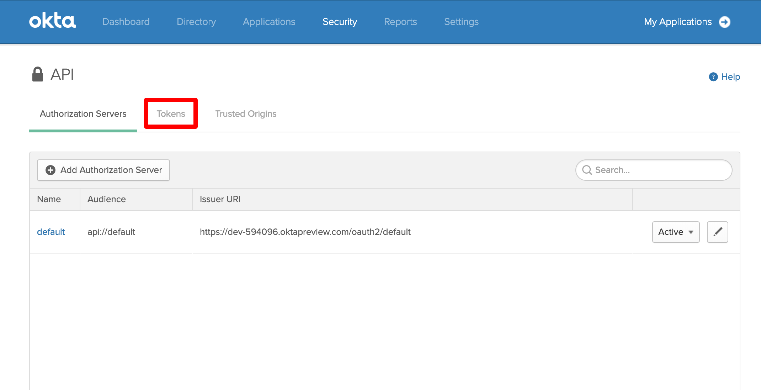Viewport: 761px width, 390px height.
Task: Open the Settings menu
Action: [461, 22]
